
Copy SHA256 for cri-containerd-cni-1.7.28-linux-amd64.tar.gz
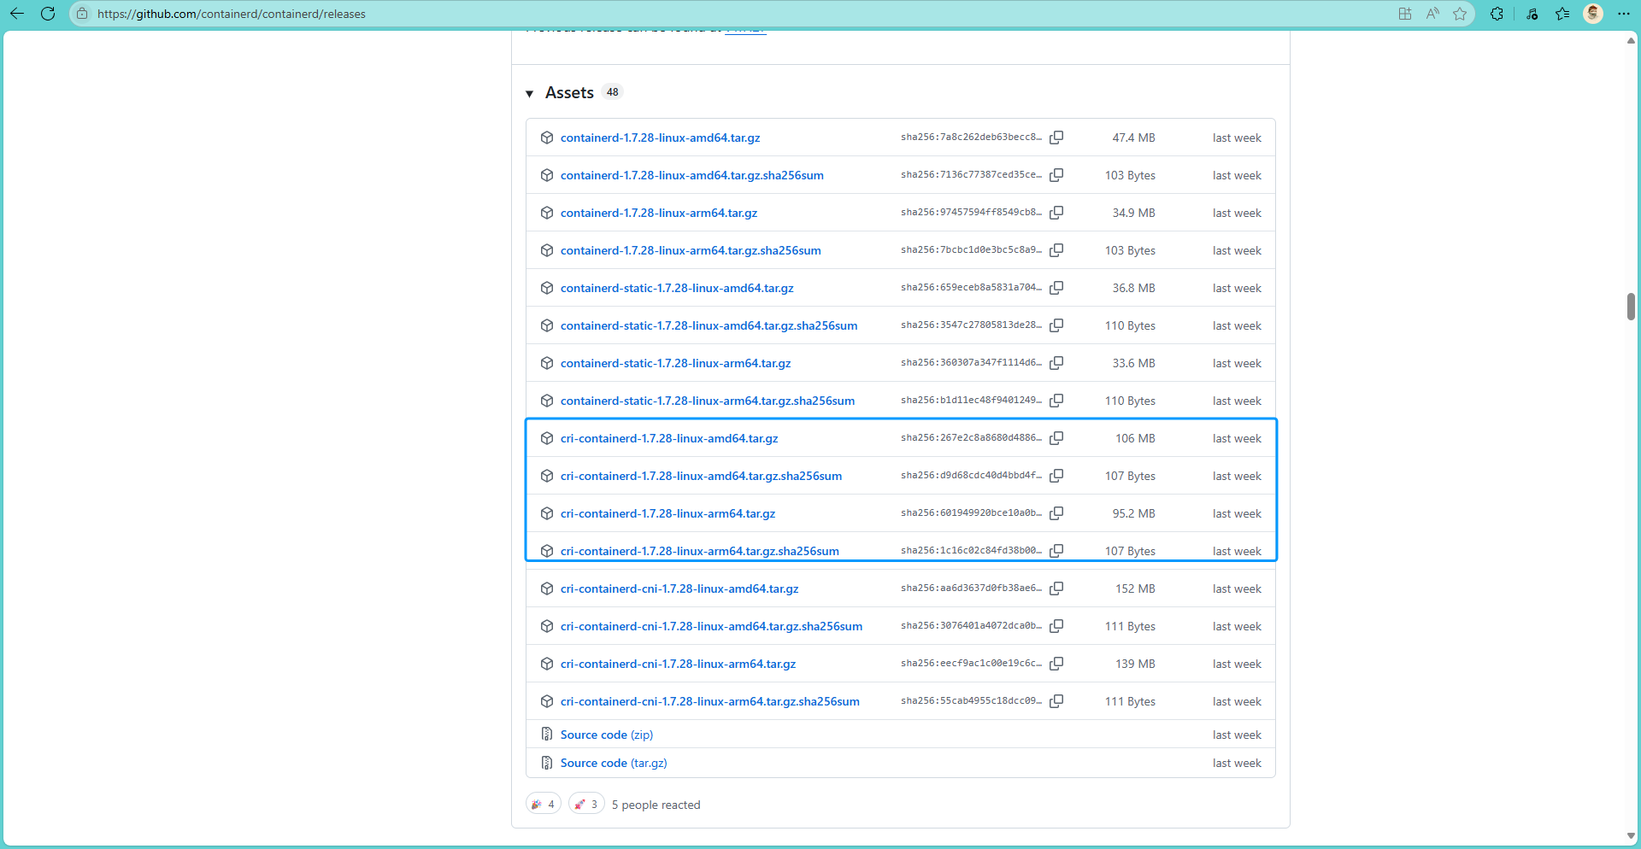click(1056, 588)
